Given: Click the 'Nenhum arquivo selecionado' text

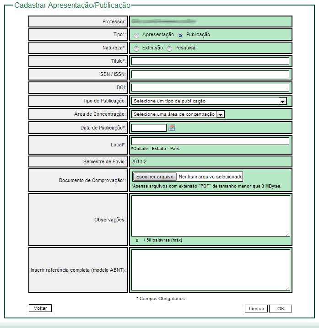Looking at the screenshot, I should pyautogui.click(x=211, y=177).
